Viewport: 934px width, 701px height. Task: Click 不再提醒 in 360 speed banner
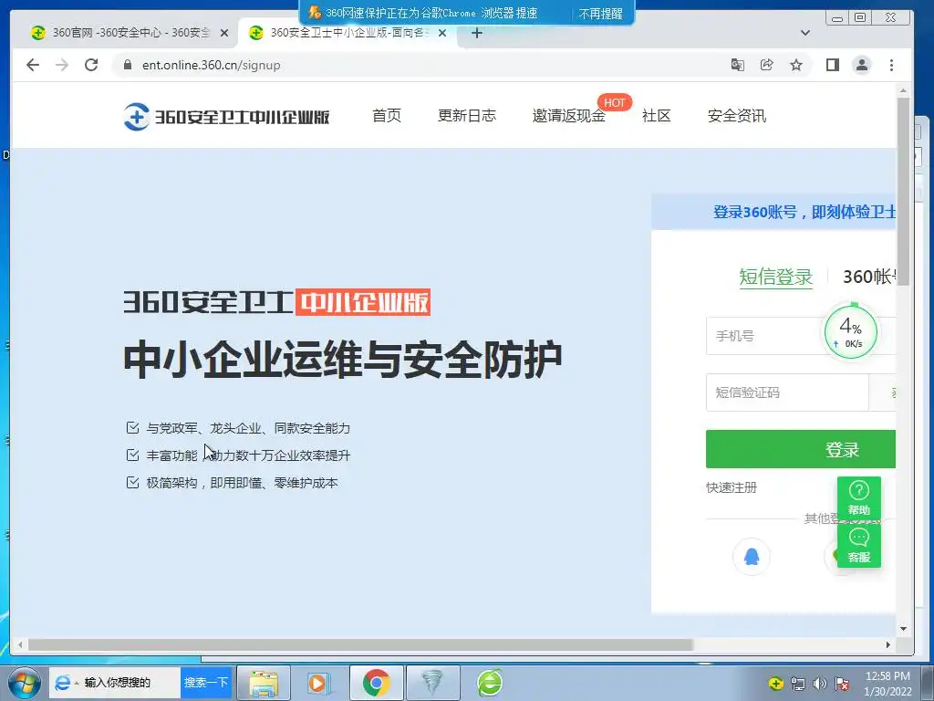[x=600, y=13]
